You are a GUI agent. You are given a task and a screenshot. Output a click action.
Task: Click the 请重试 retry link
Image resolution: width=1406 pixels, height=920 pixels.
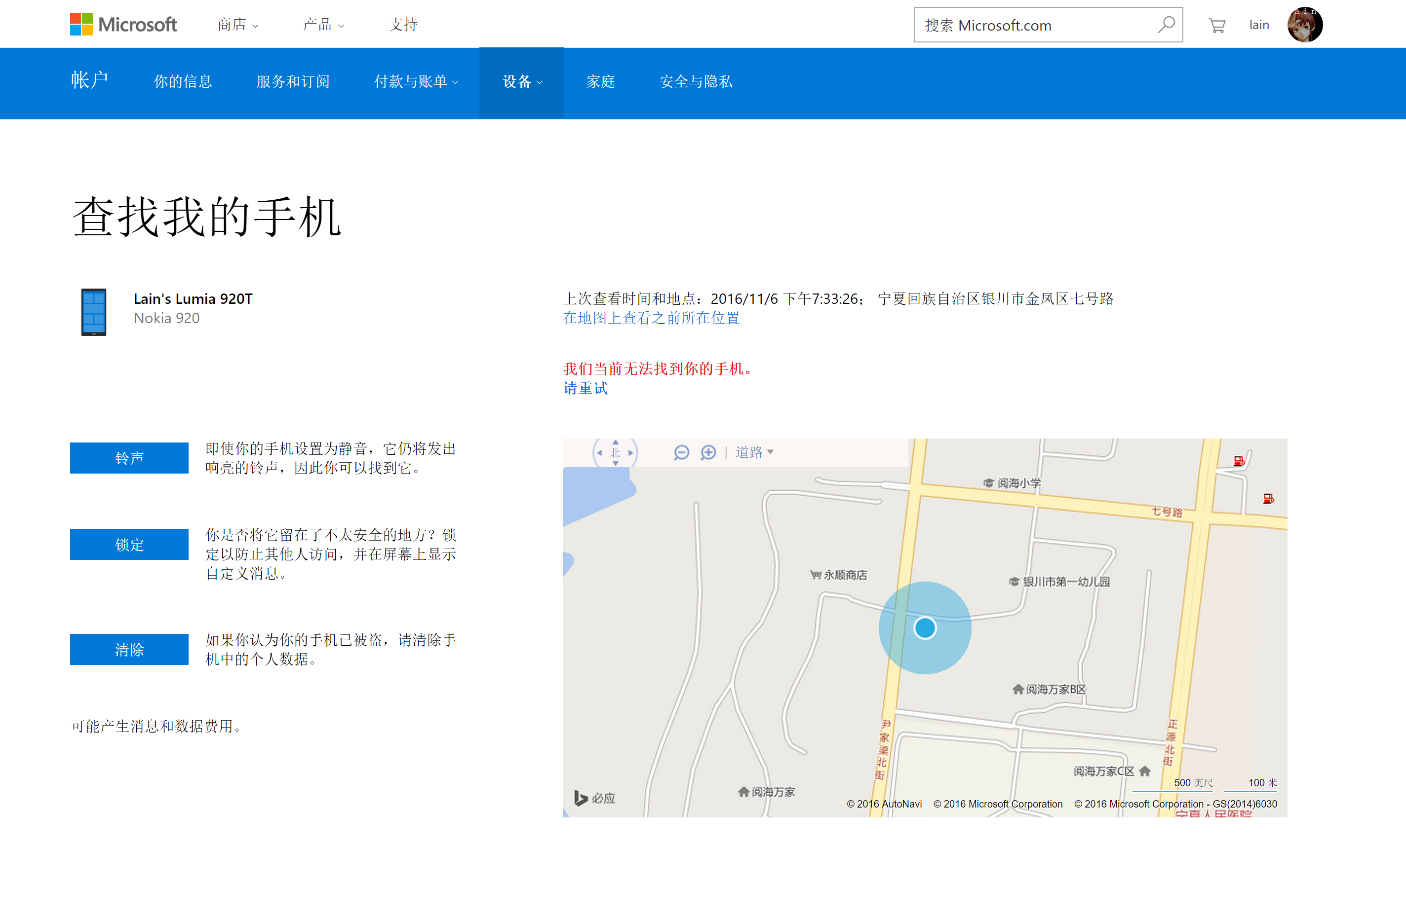coord(585,388)
